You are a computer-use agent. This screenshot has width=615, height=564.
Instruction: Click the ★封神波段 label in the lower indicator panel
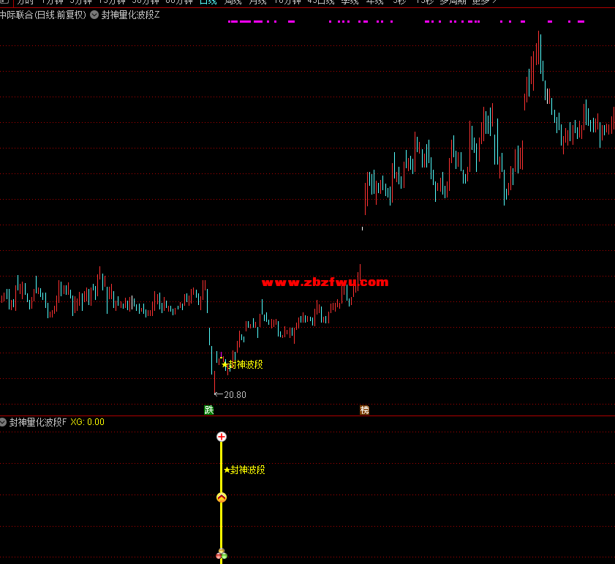click(x=244, y=470)
